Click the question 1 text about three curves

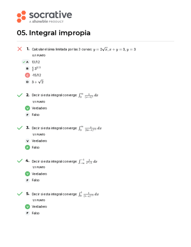pyautogui.click(x=84, y=50)
